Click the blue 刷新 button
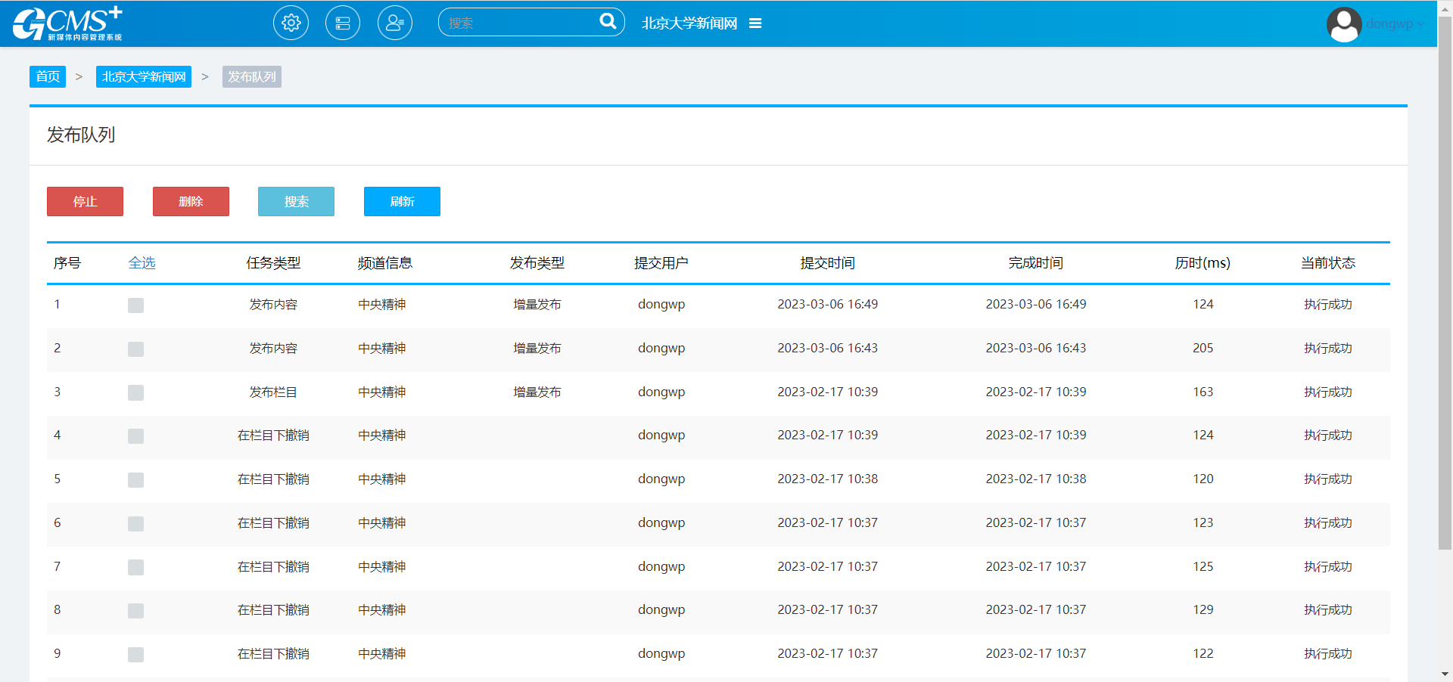1453x682 pixels. tap(402, 202)
